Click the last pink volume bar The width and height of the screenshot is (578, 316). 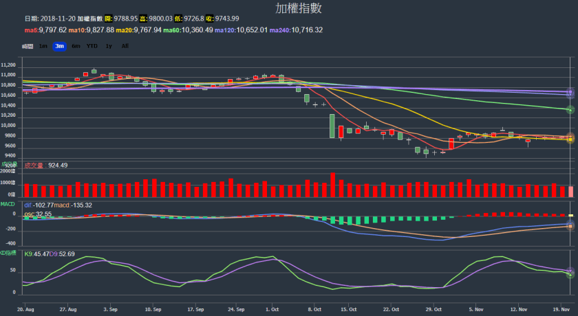pos(570,192)
